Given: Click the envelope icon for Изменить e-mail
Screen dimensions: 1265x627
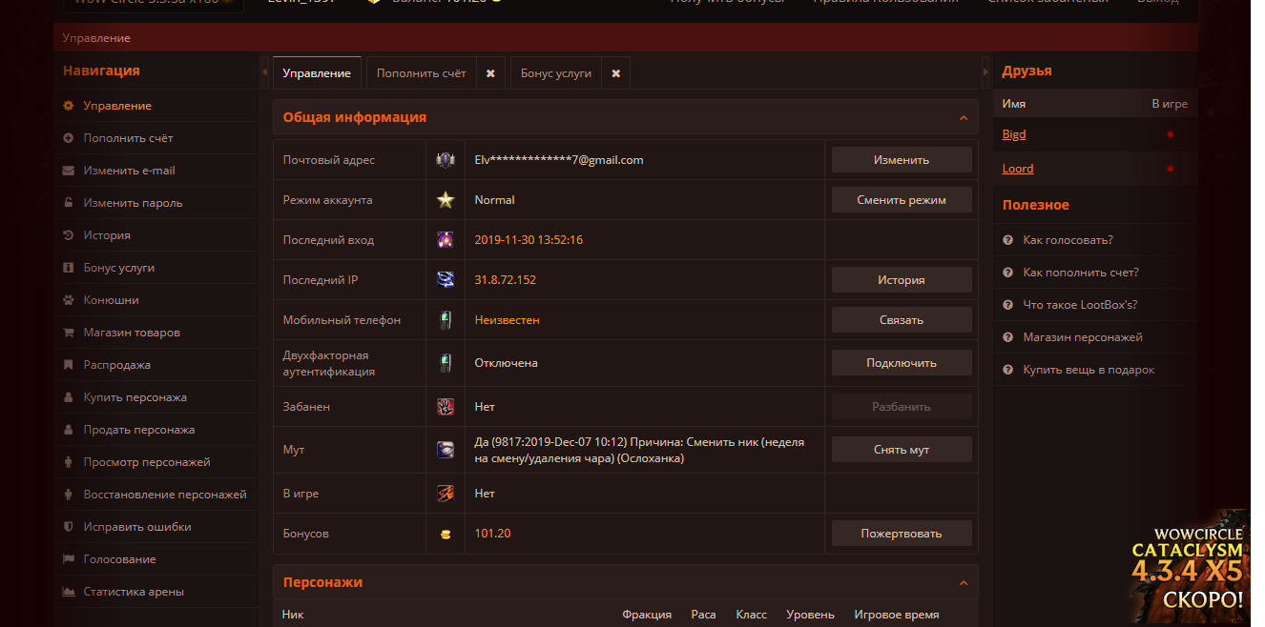Looking at the screenshot, I should pyautogui.click(x=68, y=171).
